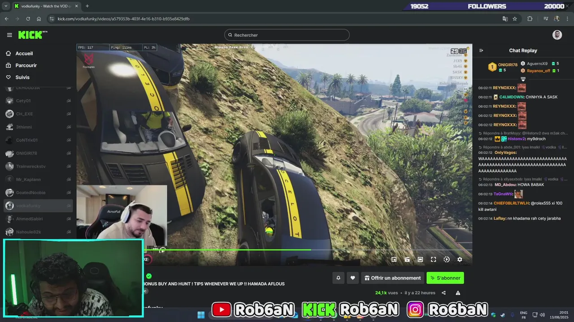Open the playback speed control icon
Screen dimensions: 574x322
(x=447, y=259)
